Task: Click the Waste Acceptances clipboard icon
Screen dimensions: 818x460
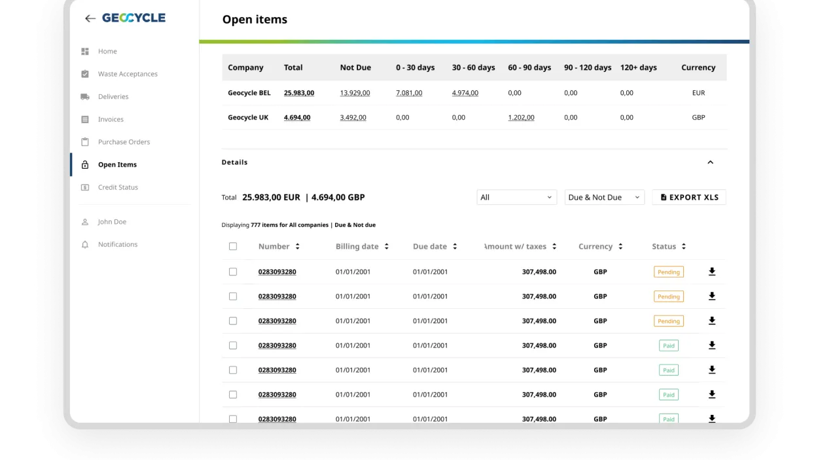Action: pos(85,74)
